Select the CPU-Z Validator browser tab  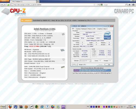(x=23, y=2)
